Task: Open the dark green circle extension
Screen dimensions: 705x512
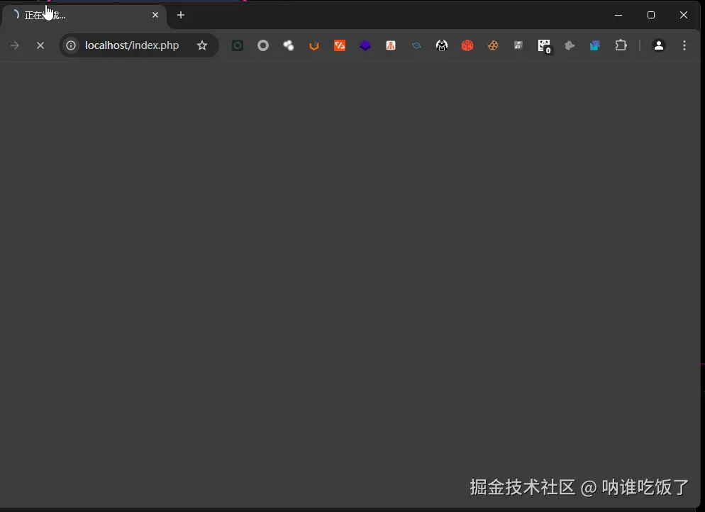Action: pyautogui.click(x=238, y=45)
